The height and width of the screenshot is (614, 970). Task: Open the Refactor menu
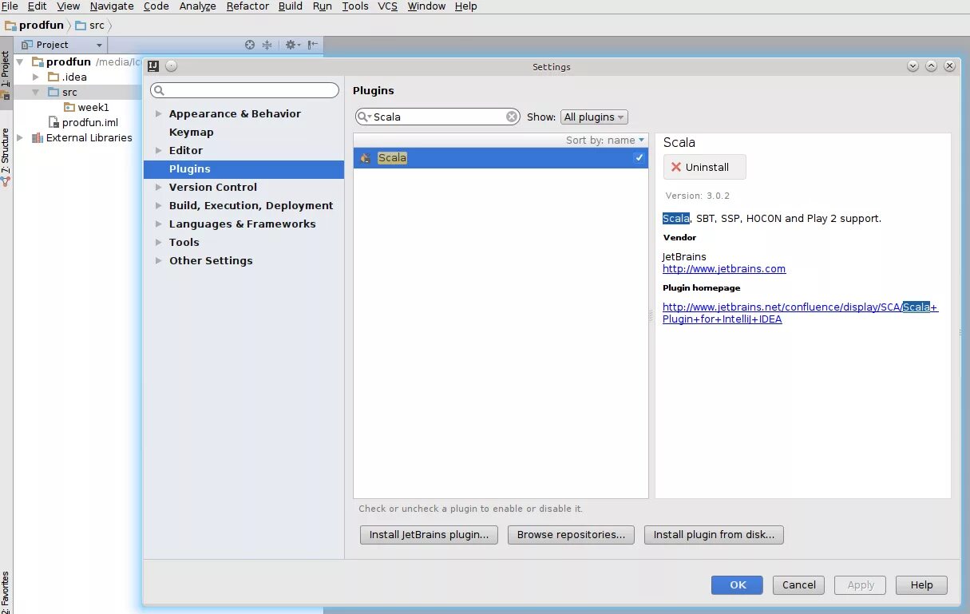247,6
